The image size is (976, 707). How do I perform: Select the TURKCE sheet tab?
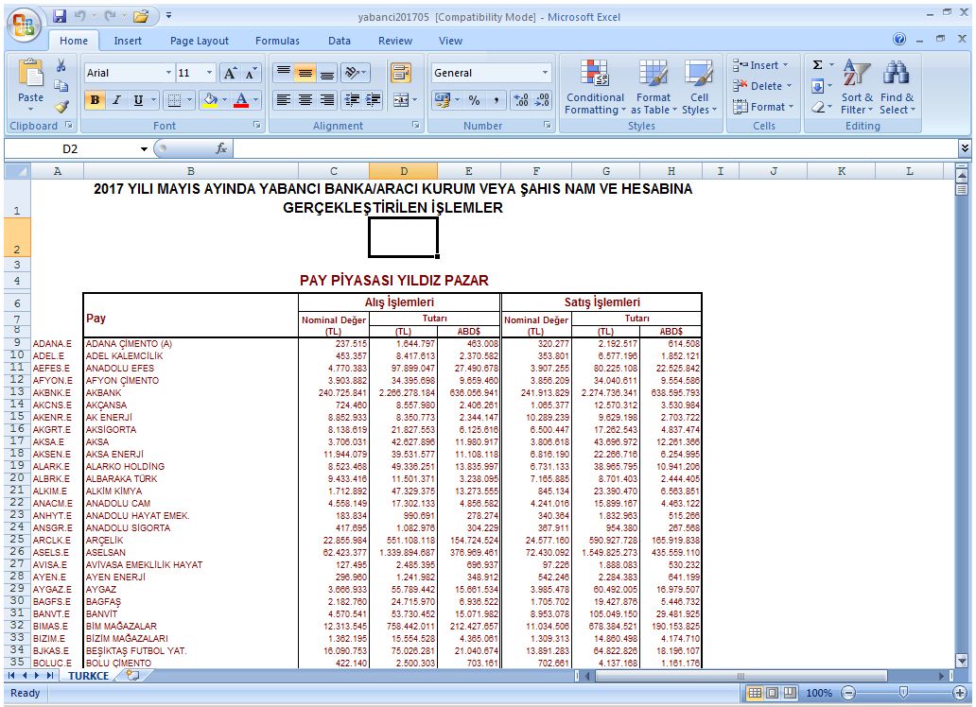click(x=88, y=676)
